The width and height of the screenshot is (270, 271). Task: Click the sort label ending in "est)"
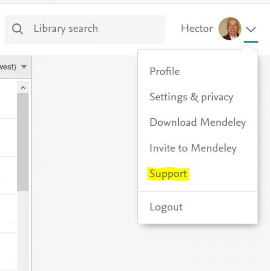point(8,67)
